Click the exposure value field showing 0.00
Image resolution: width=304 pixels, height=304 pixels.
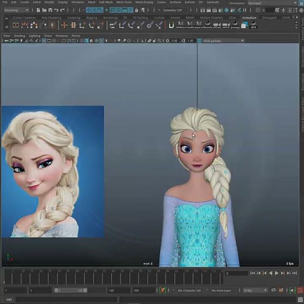174,41
